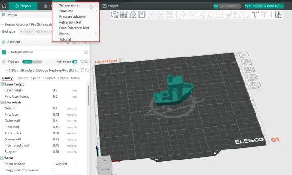This screenshot has width=292, height=175.
Task: Switch to the Notes tab
Action: [x=75, y=78]
